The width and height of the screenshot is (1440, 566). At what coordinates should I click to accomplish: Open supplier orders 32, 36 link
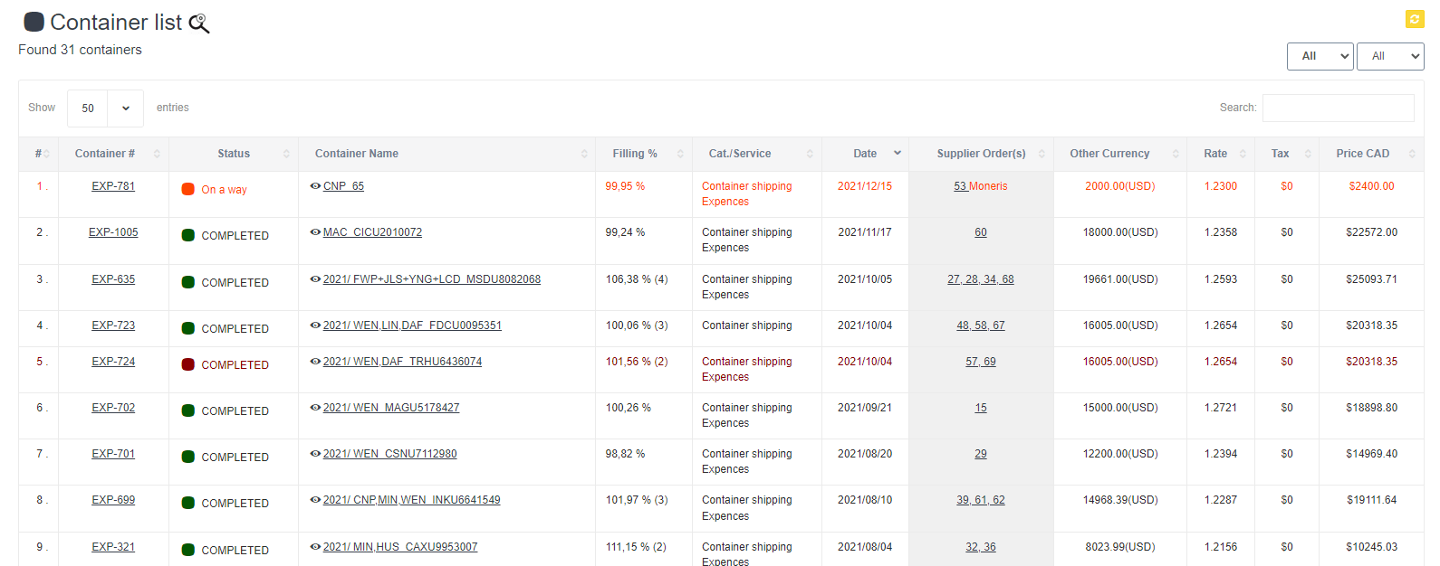click(981, 547)
